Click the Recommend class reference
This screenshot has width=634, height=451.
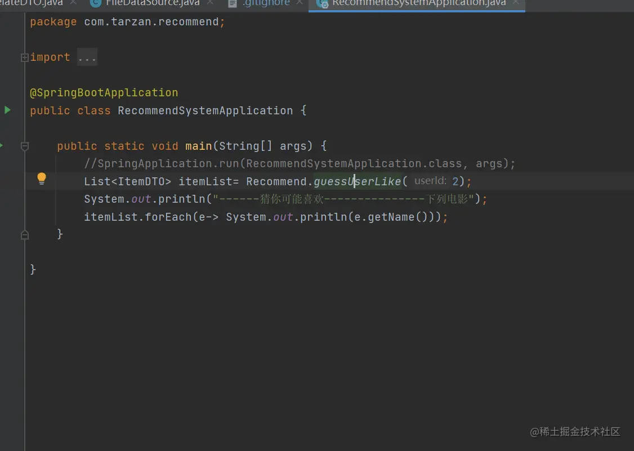click(x=276, y=182)
